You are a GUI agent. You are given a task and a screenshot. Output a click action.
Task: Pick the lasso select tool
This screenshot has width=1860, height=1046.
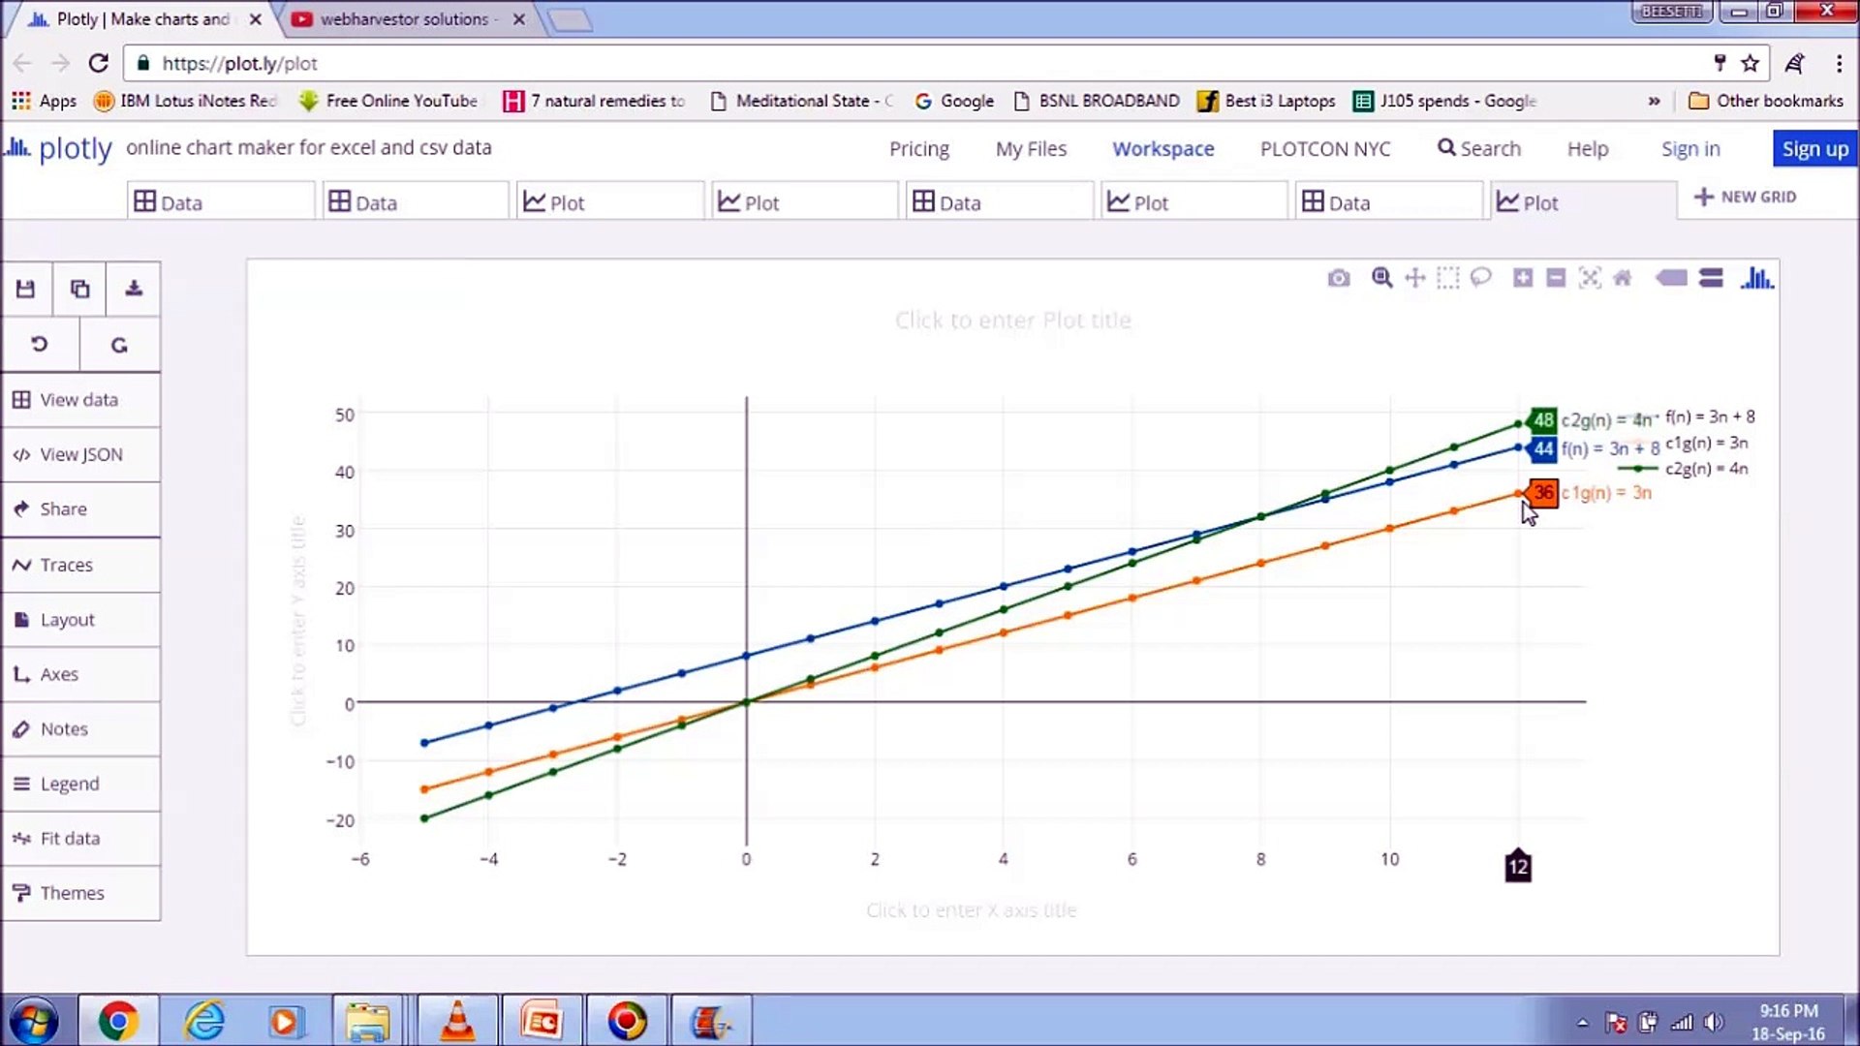pyautogui.click(x=1480, y=278)
